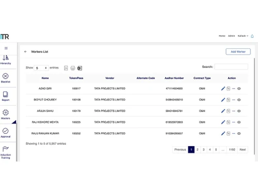
Task: Jump to page 4 of results
Action: point(209,150)
